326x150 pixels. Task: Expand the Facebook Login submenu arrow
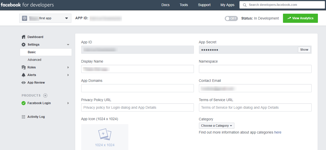[x=68, y=103]
